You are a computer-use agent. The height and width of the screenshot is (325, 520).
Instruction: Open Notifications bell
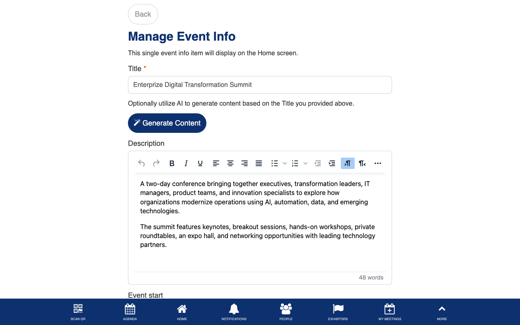tap(234, 312)
